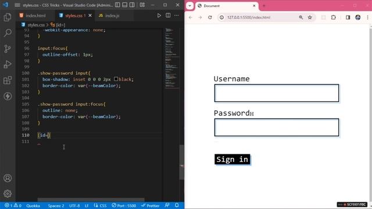Click Chrome's forward arrow
Image resolution: width=372 pixels, height=209 pixels.
[200, 17]
